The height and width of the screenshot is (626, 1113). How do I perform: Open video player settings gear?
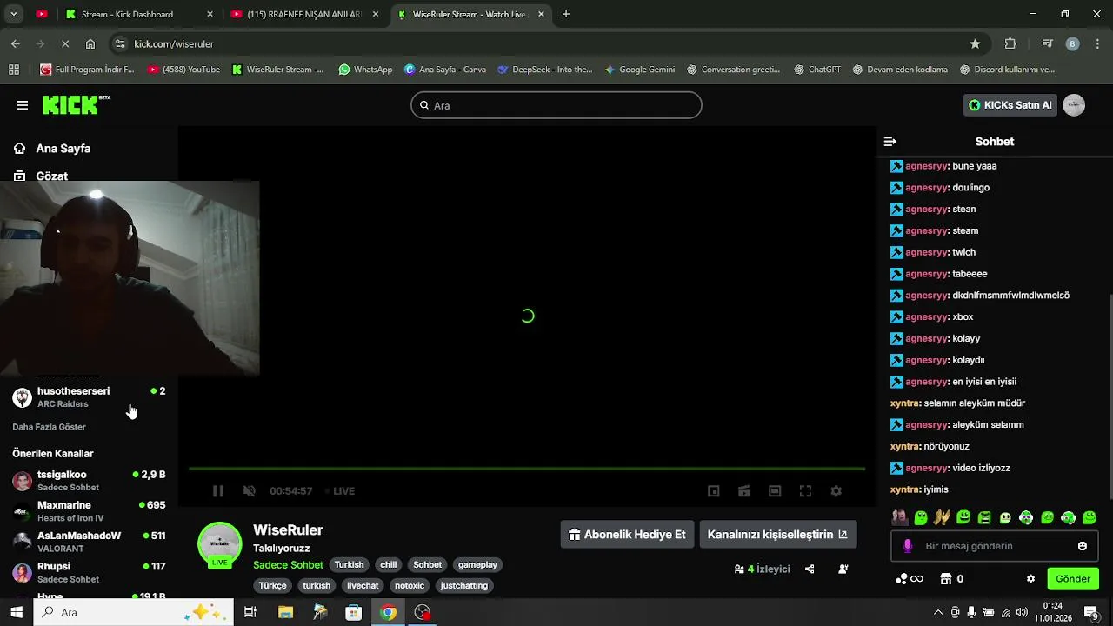tap(836, 491)
